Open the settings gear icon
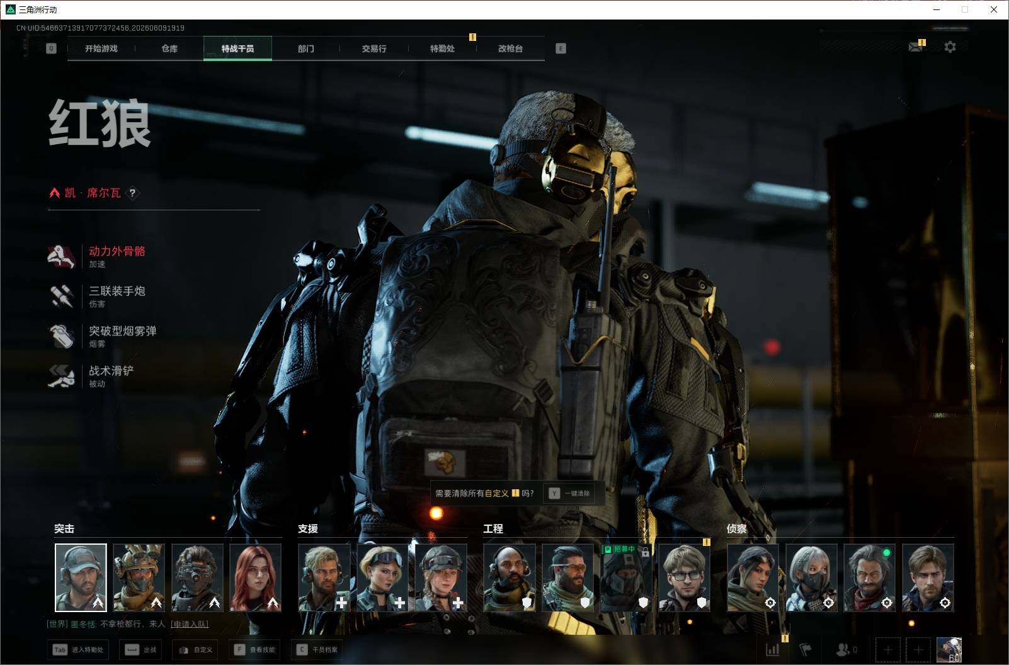The width and height of the screenshot is (1009, 665). click(x=950, y=47)
